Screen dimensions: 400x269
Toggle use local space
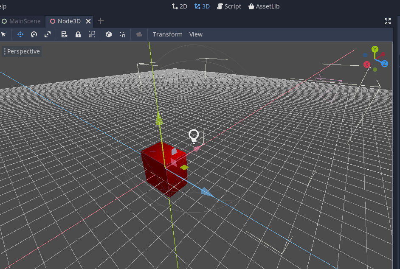[x=109, y=34]
